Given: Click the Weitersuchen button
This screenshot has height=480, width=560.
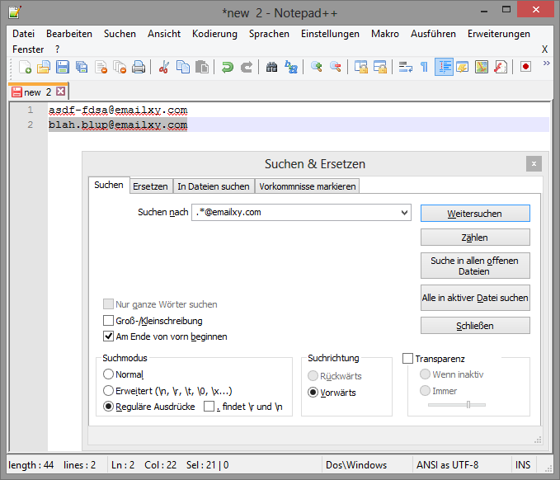Looking at the screenshot, I should pyautogui.click(x=475, y=214).
